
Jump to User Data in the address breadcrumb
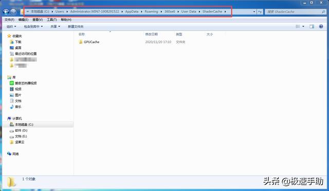189,11
